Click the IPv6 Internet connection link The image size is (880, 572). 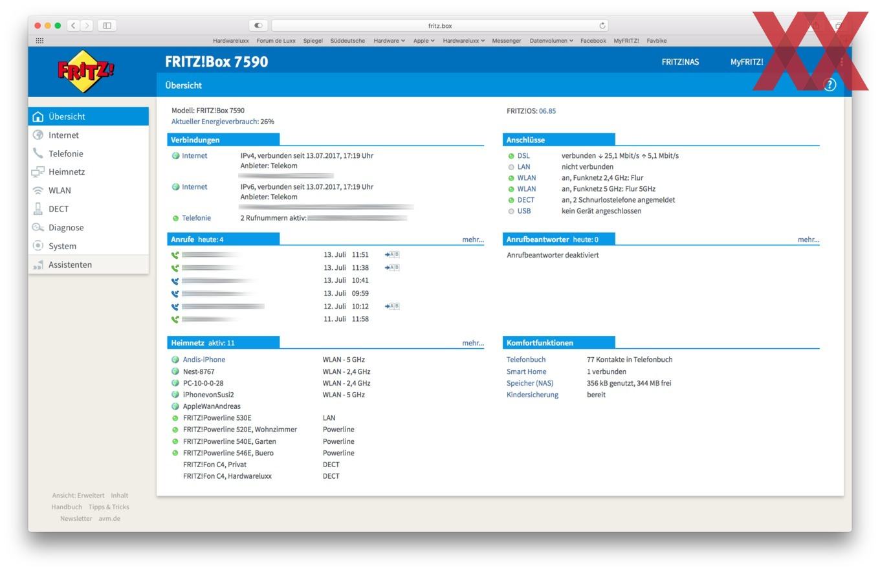point(194,187)
